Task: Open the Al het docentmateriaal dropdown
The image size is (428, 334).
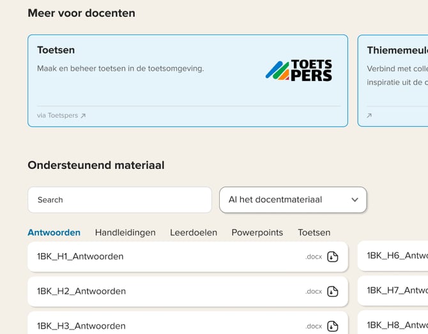Action: pos(293,200)
